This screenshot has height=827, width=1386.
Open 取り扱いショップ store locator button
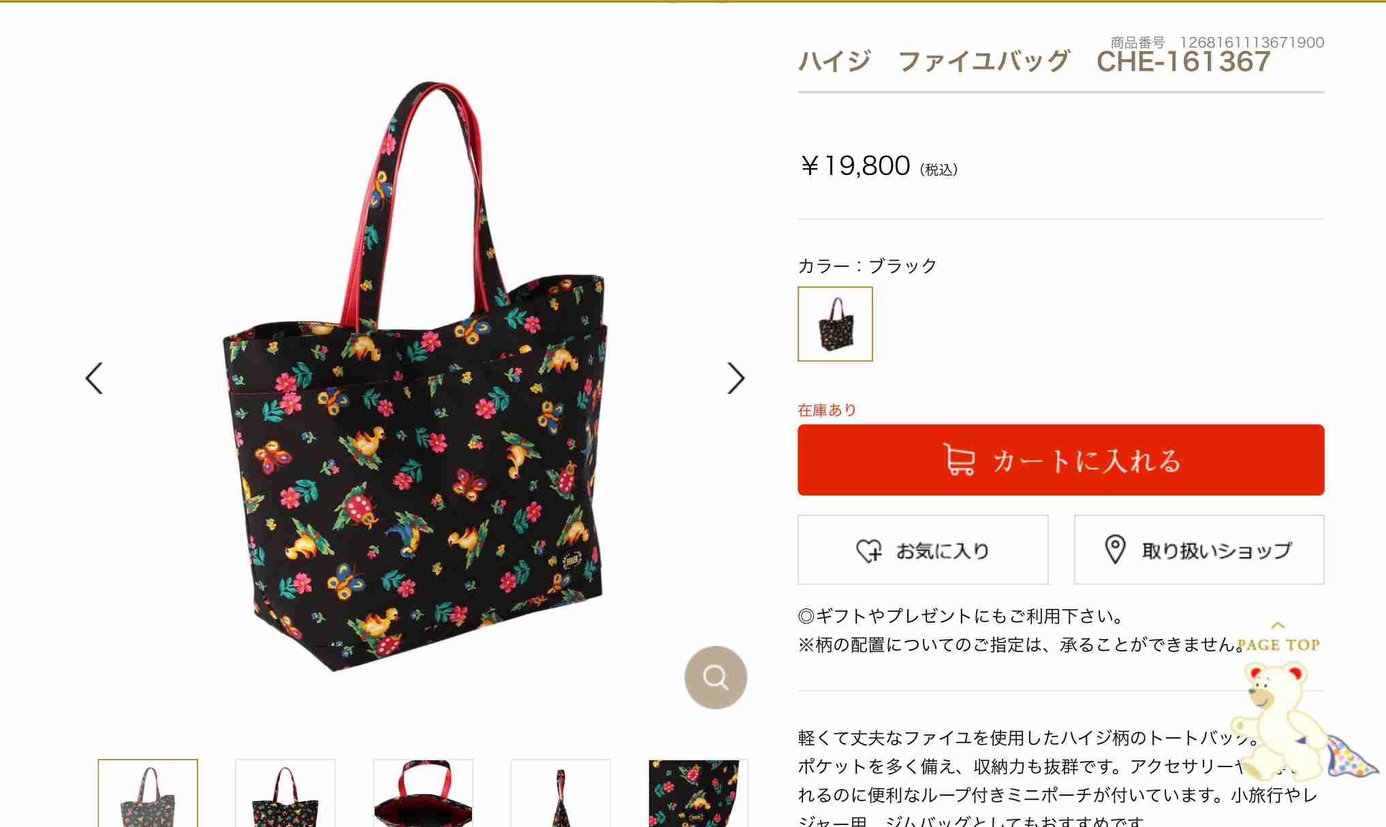pos(1199,550)
